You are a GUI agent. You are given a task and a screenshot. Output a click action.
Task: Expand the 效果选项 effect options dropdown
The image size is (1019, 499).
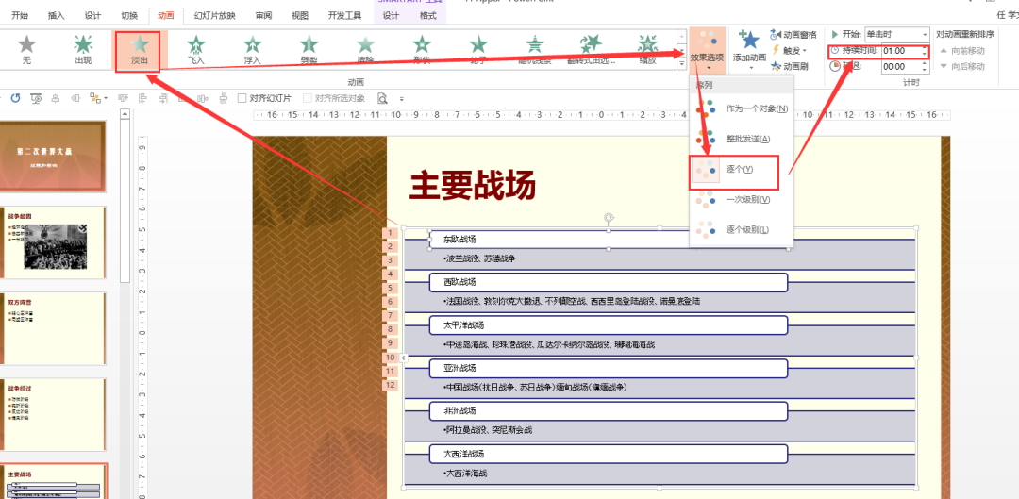tap(707, 49)
